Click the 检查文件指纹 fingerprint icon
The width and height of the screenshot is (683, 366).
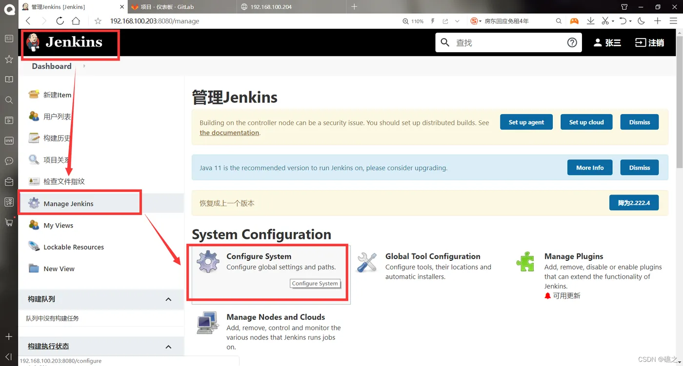coord(34,181)
